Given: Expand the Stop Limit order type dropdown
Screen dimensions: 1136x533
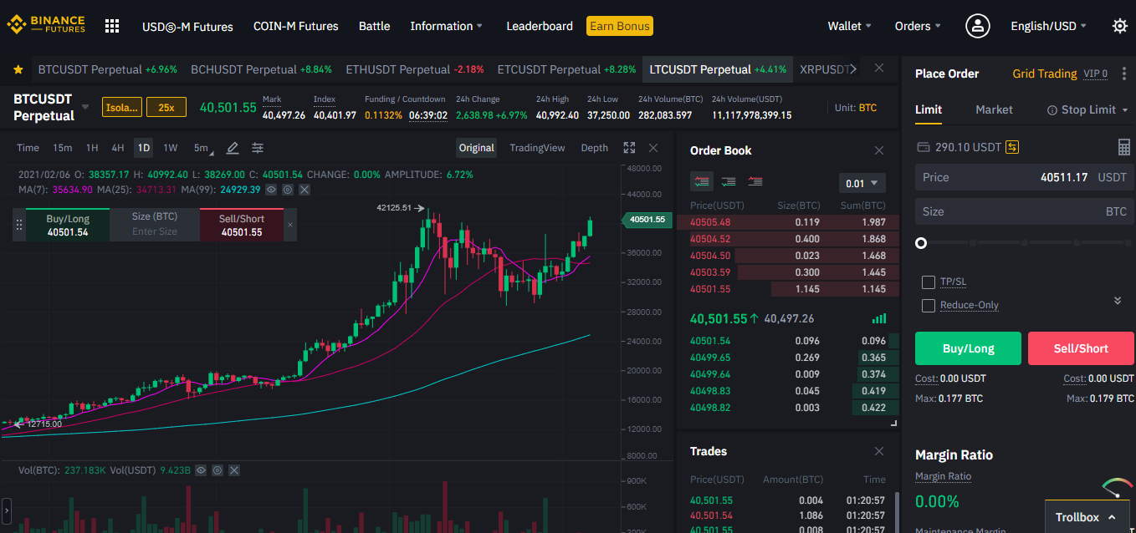Looking at the screenshot, I should point(1087,109).
